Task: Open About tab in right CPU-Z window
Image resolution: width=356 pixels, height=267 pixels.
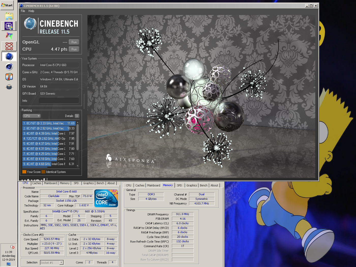Action: (214, 185)
